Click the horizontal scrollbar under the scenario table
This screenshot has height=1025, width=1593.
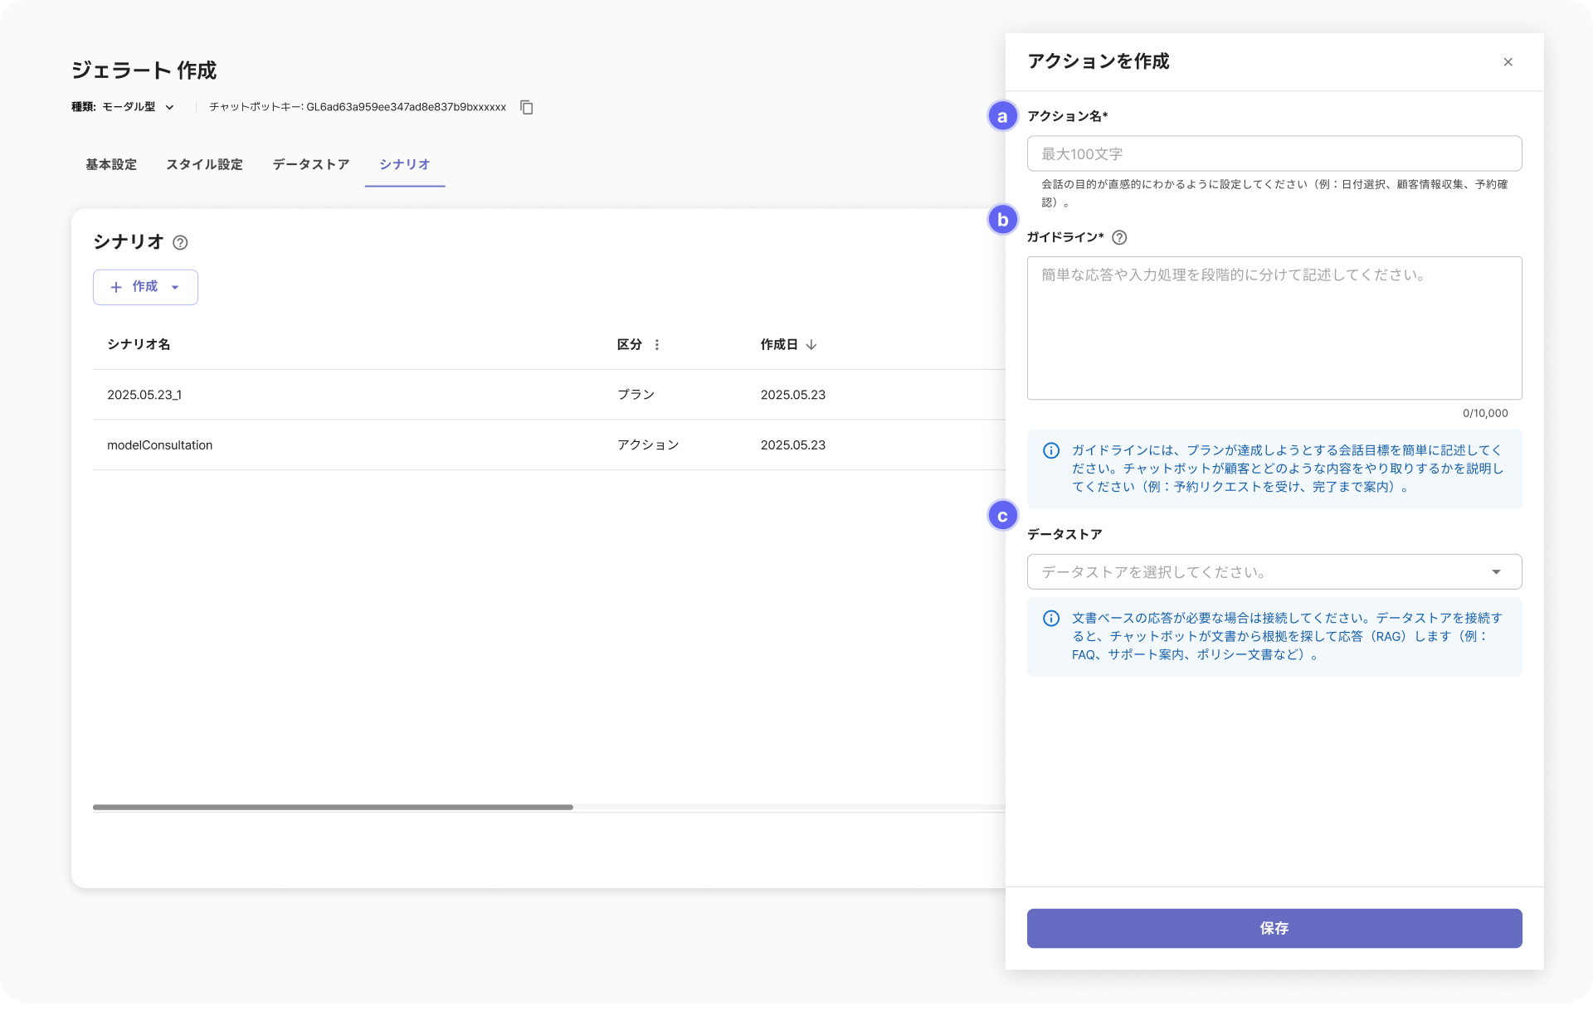coord(333,807)
